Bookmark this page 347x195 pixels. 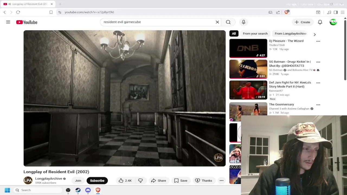(x=51, y=12)
